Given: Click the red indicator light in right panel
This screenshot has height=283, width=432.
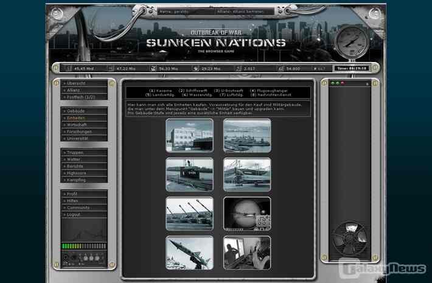Looking at the screenshot, I should 343,83.
